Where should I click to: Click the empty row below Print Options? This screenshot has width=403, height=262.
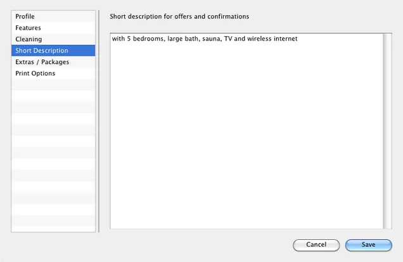tap(53, 84)
